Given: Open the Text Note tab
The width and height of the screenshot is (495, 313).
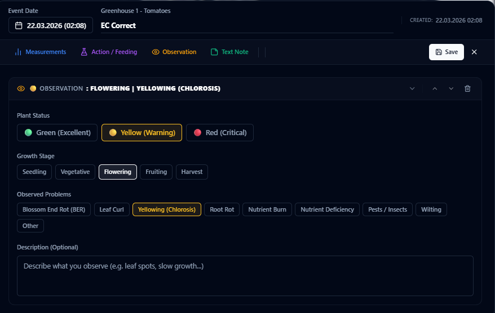Looking at the screenshot, I should [229, 52].
